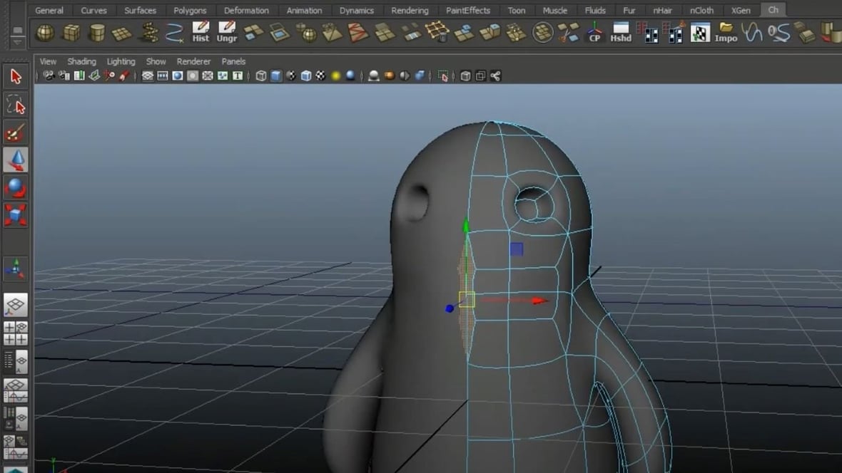Open the Ungroup shelf icon
The width and height of the screenshot is (842, 473).
click(x=227, y=32)
